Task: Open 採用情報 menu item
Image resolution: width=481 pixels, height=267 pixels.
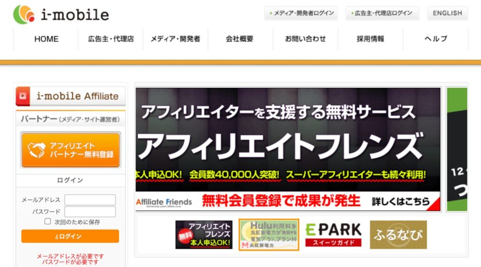Action: tap(370, 39)
